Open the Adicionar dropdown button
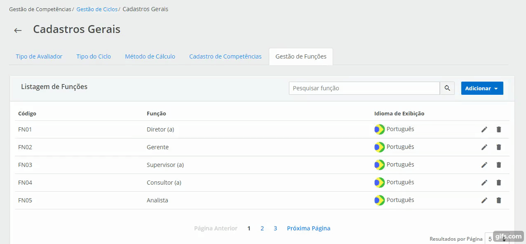 click(x=482, y=88)
